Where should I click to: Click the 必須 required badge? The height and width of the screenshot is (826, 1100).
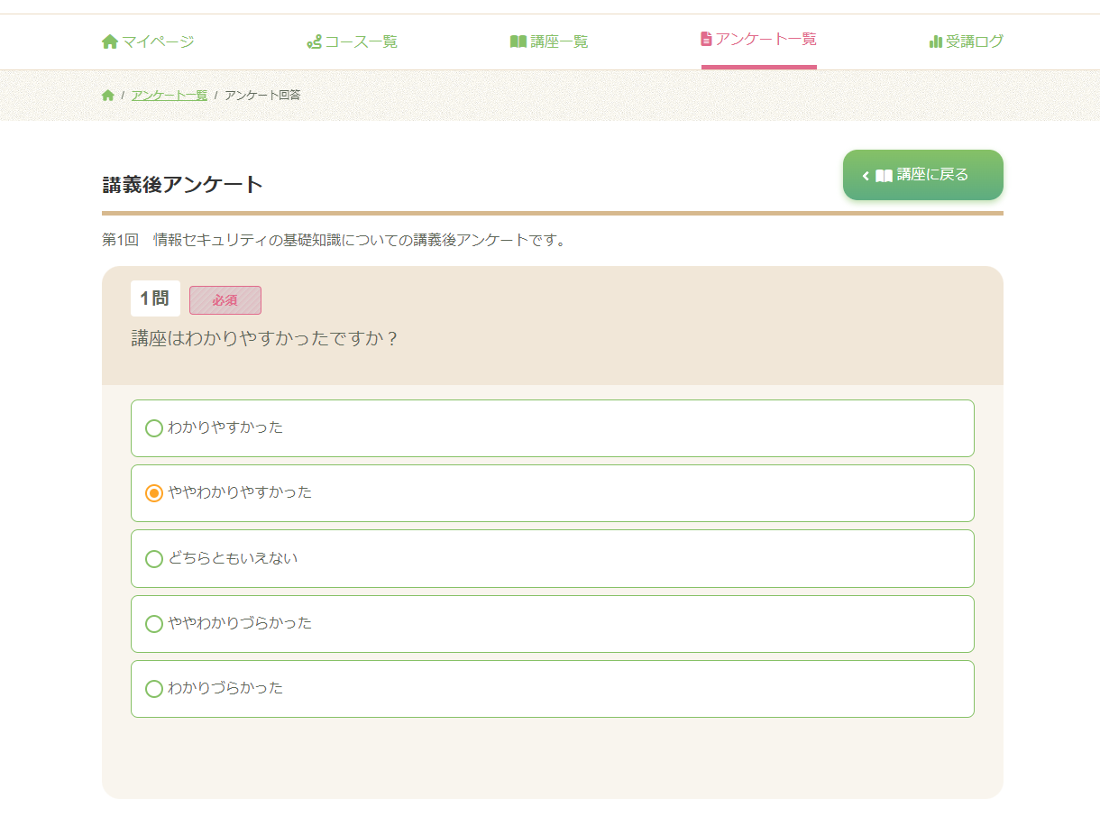[225, 300]
